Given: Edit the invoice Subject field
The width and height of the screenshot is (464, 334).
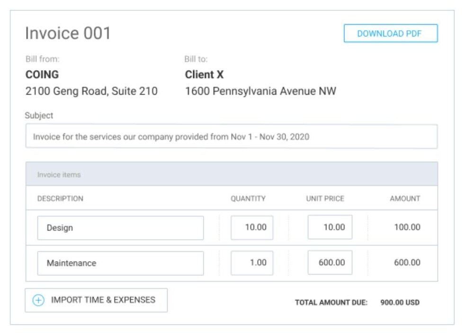Looking at the screenshot, I should pyautogui.click(x=232, y=137).
